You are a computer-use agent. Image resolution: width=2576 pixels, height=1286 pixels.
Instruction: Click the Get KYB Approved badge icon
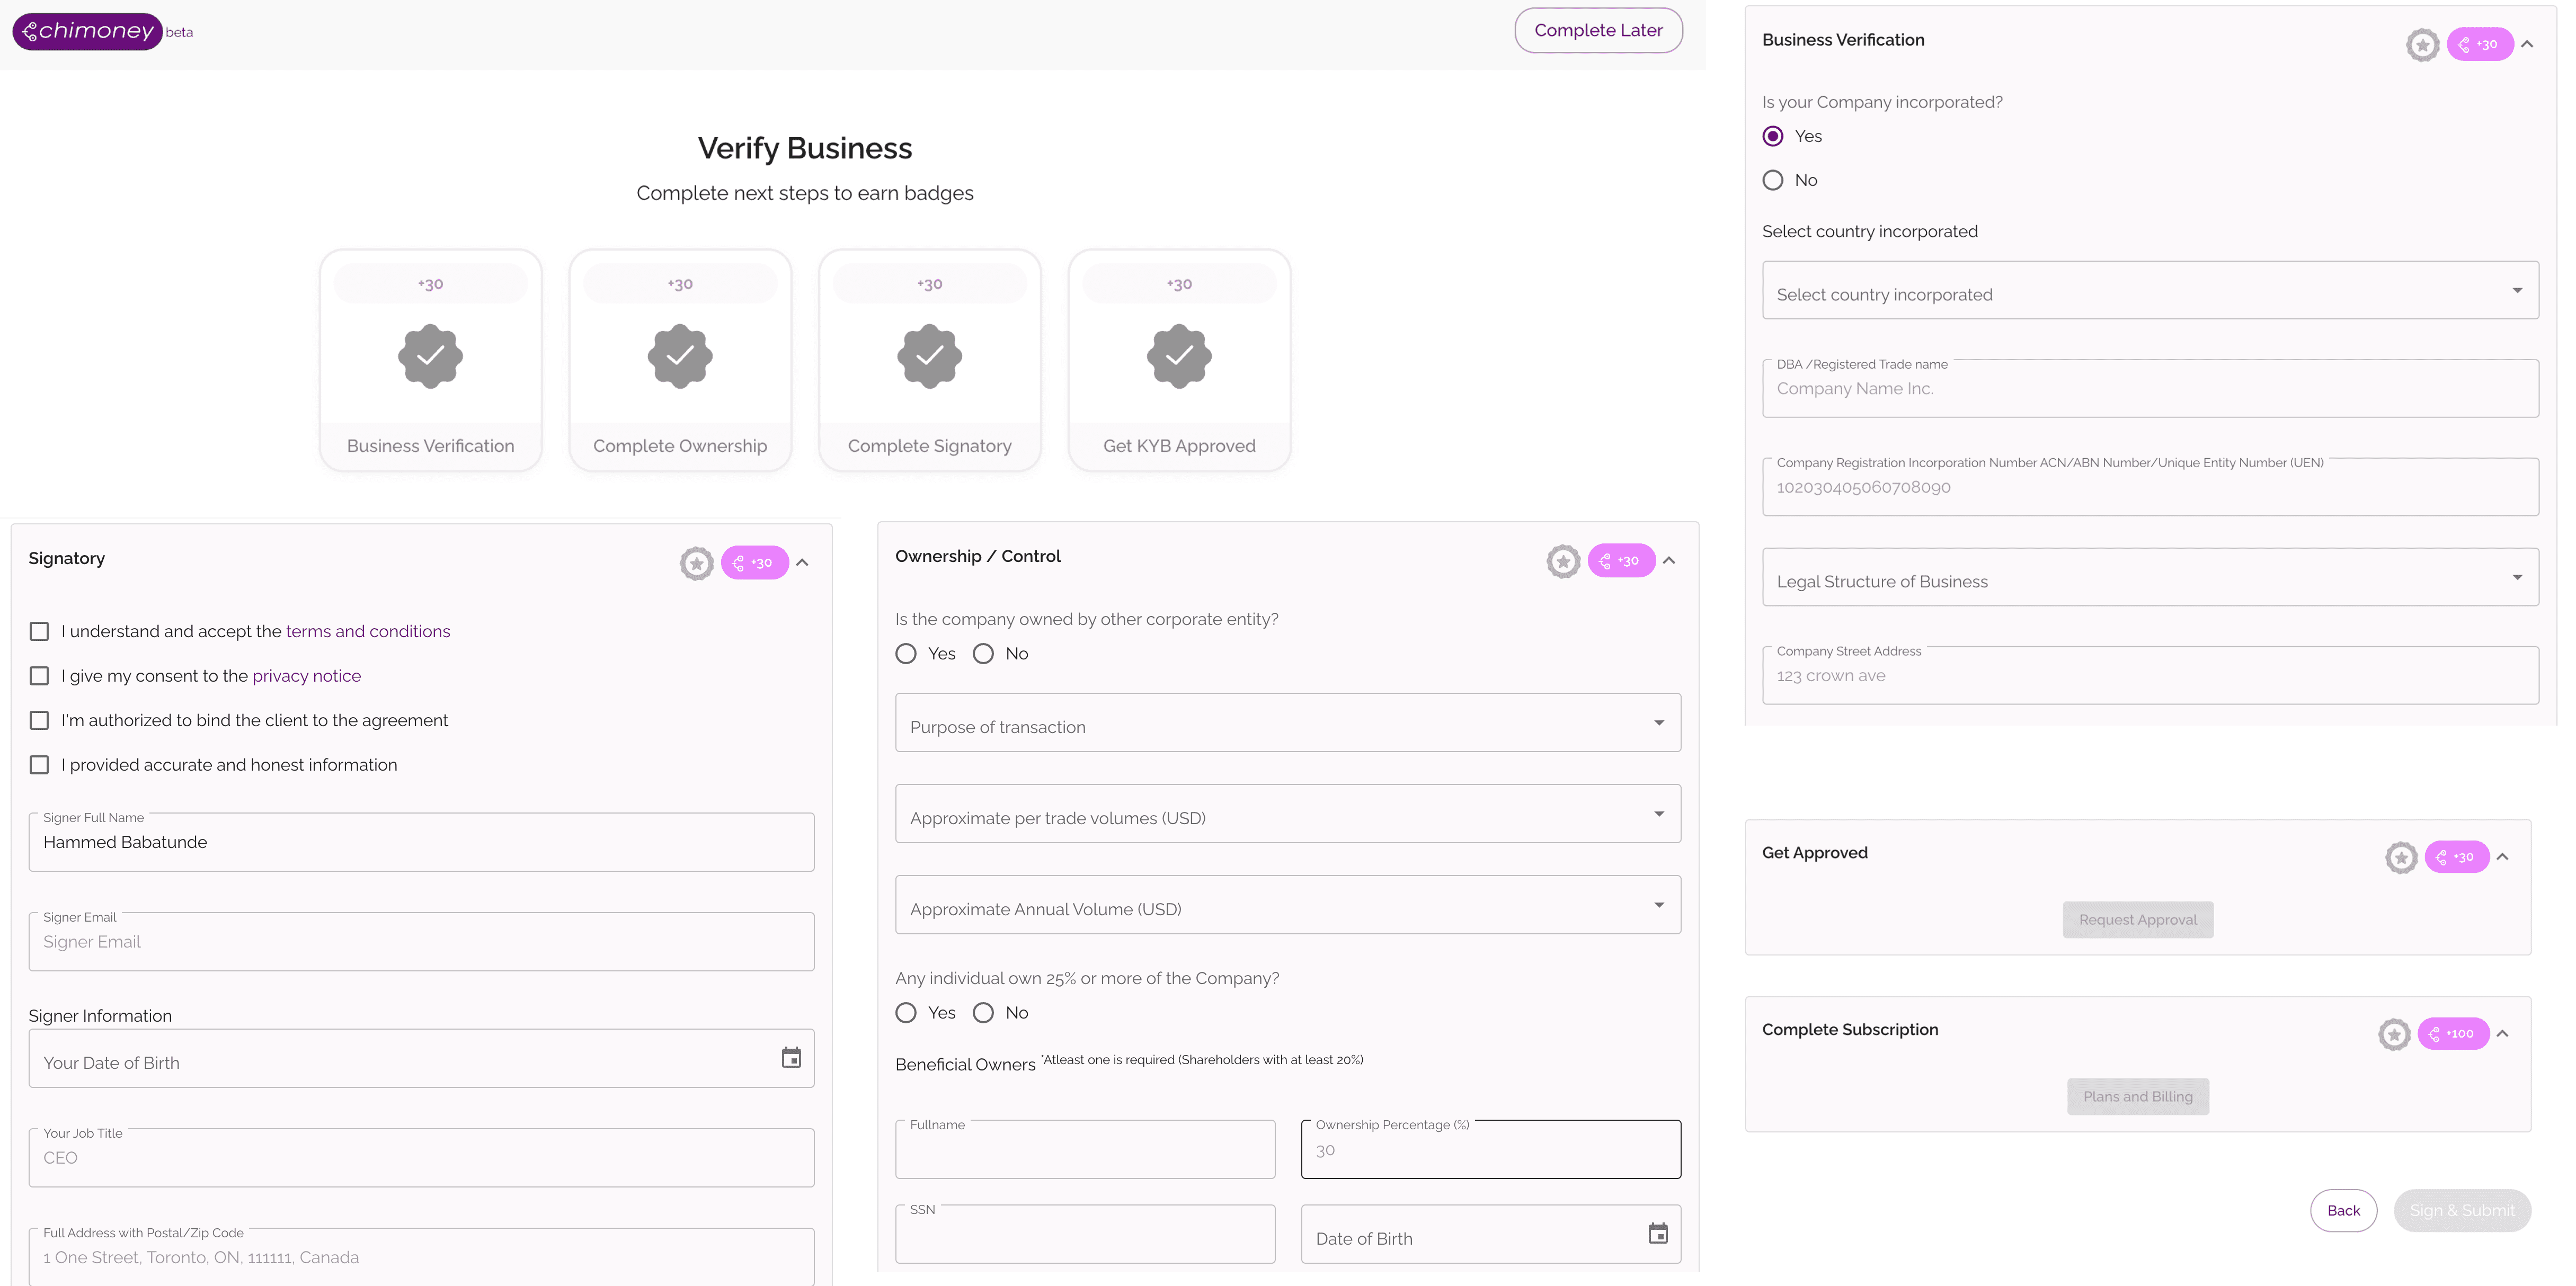click(1179, 356)
